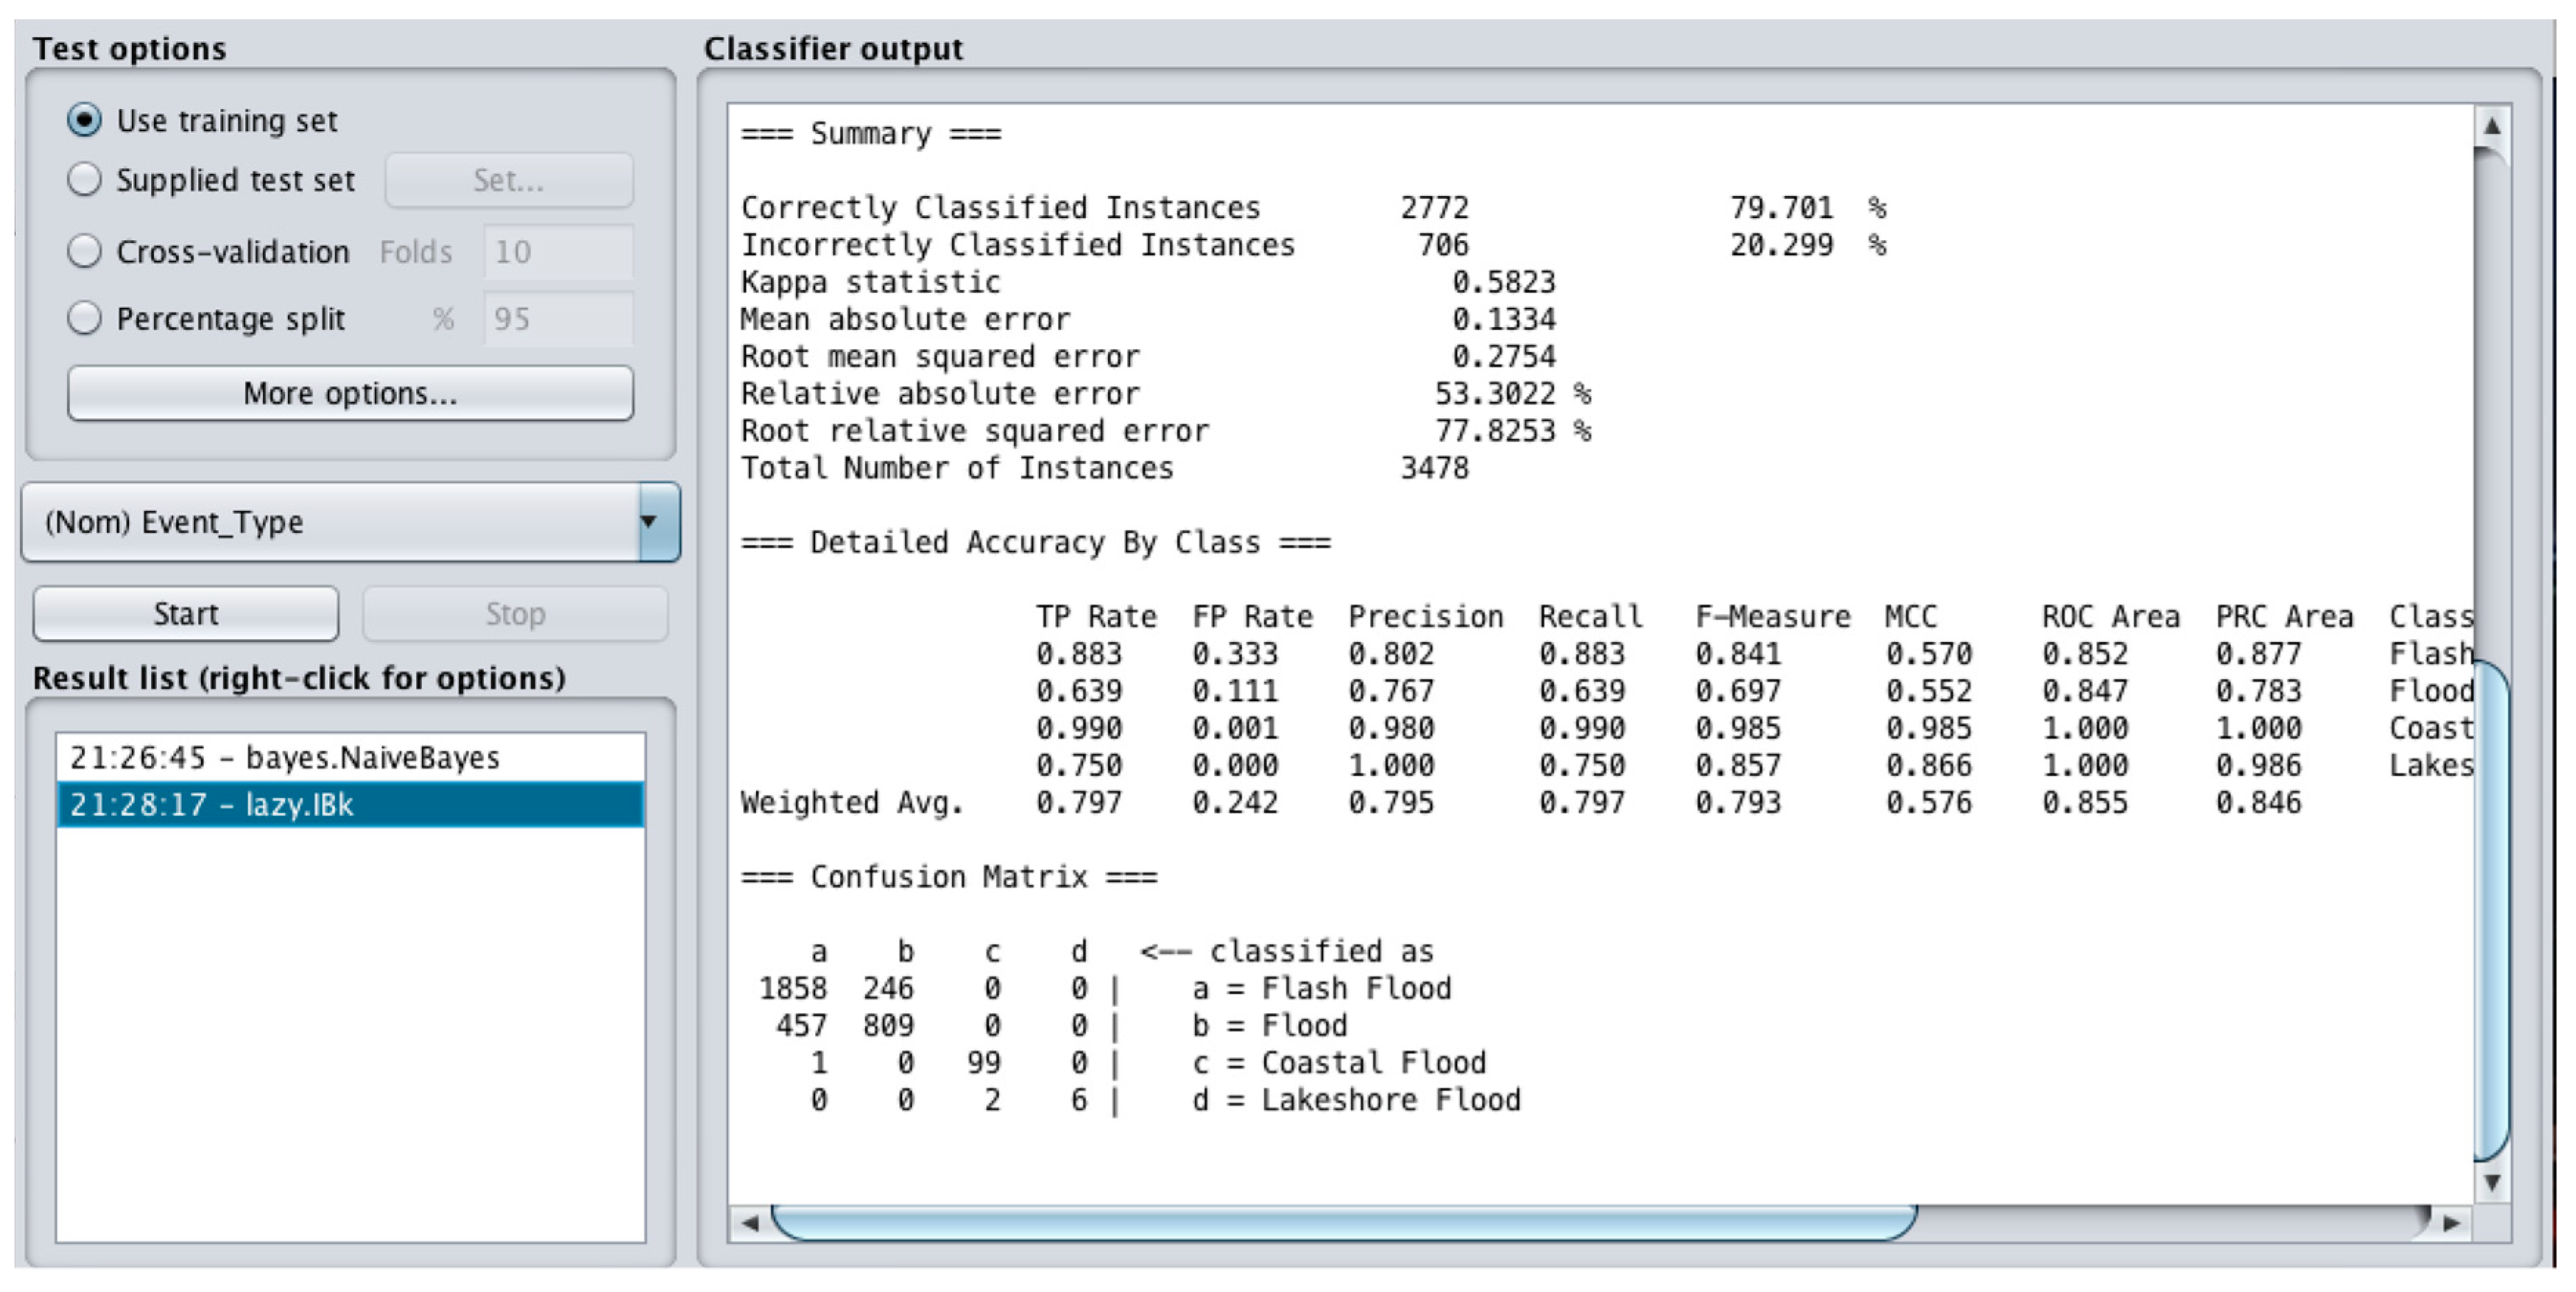
Task: Open the Event_Type class attribute dropdown
Action: pyautogui.click(x=330, y=522)
